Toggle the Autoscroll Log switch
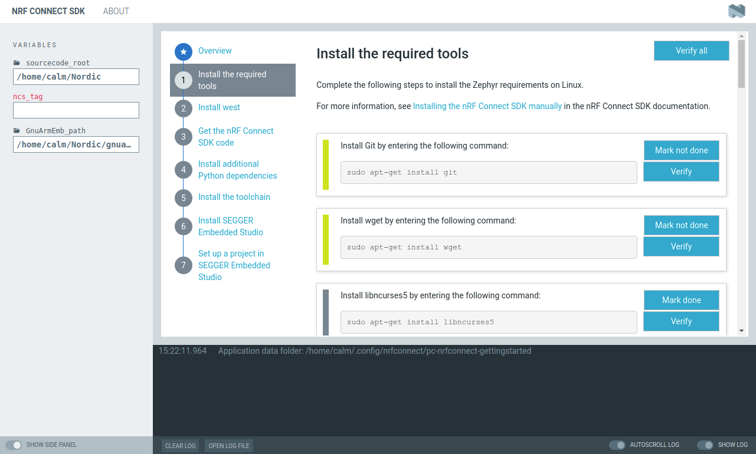Viewport: 756px width, 454px height. coord(617,445)
